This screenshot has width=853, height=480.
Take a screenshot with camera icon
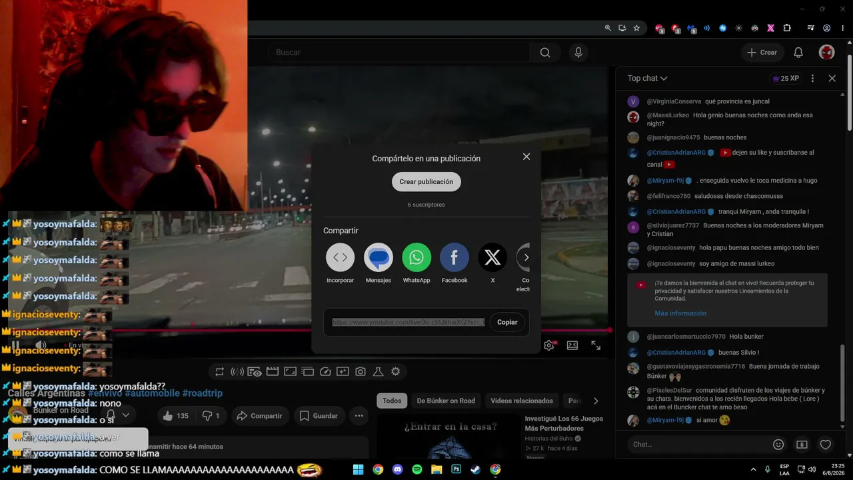(x=361, y=371)
